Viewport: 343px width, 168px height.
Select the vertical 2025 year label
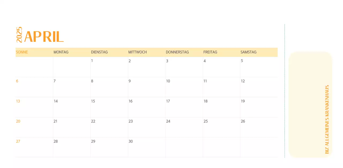(19, 35)
